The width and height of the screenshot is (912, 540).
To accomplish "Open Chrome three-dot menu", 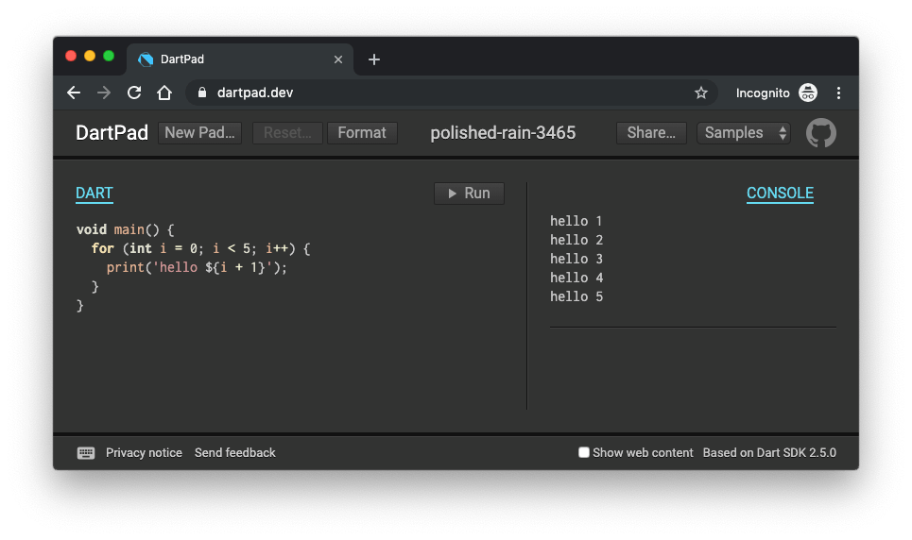I will tap(839, 93).
